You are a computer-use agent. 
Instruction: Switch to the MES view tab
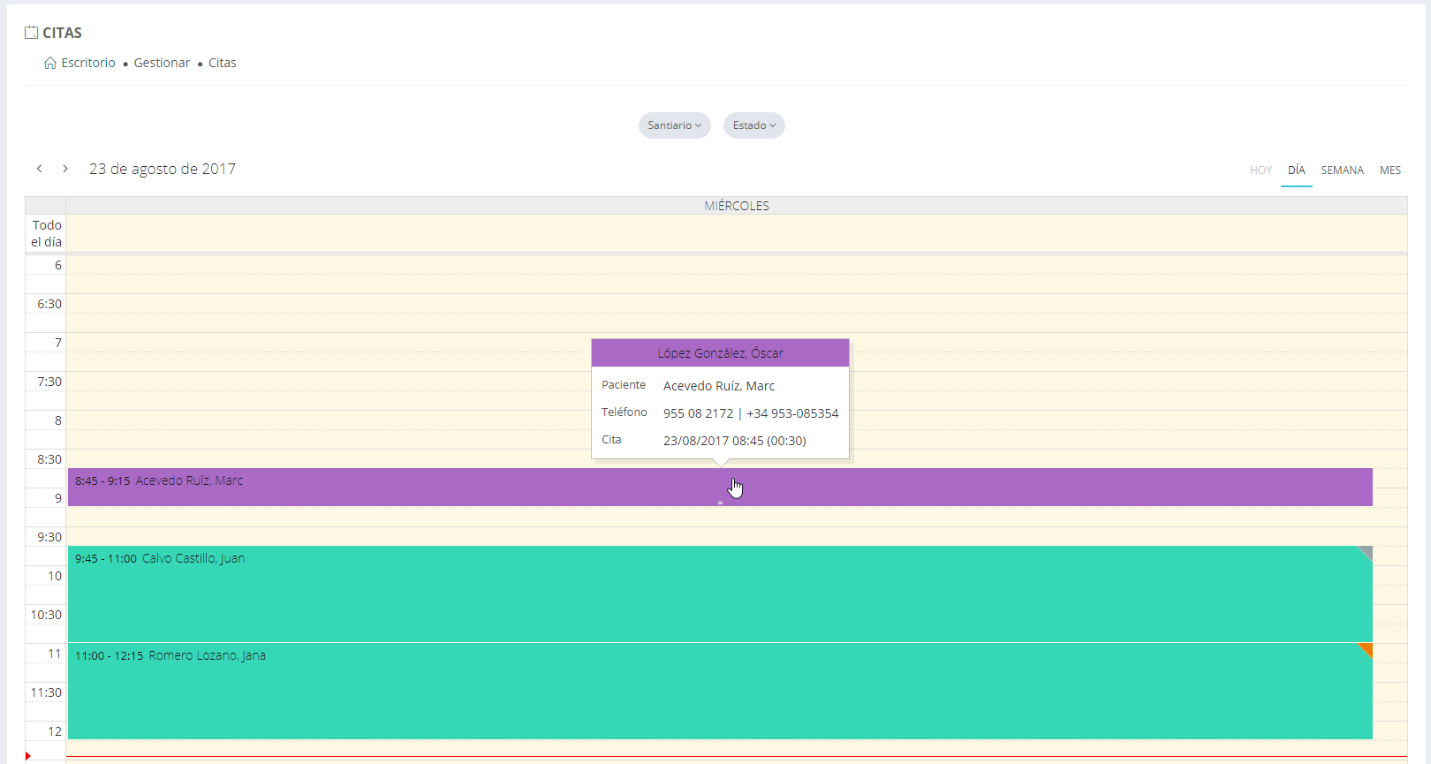[x=1390, y=170]
